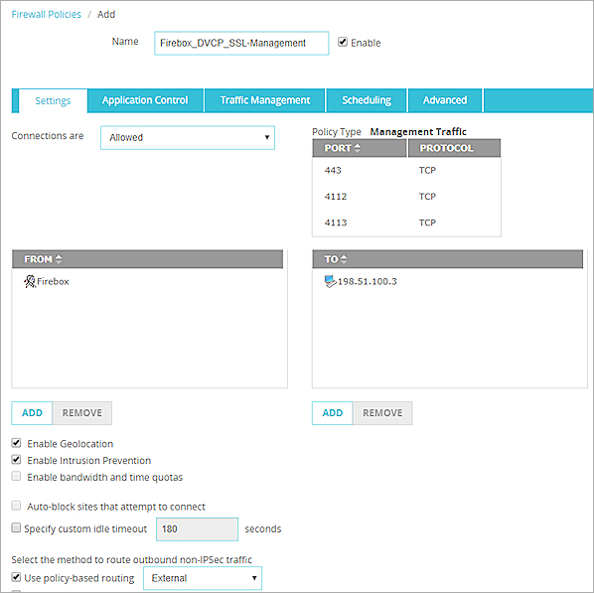
Task: Click the Management Traffic policy type text
Action: click(x=418, y=132)
